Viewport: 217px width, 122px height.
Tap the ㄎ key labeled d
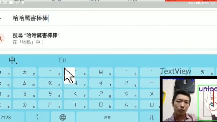(50, 94)
